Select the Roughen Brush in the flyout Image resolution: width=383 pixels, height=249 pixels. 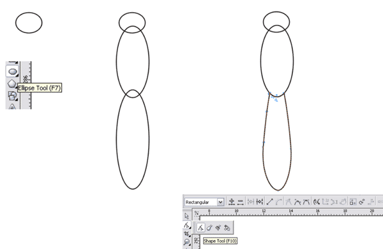click(218, 228)
